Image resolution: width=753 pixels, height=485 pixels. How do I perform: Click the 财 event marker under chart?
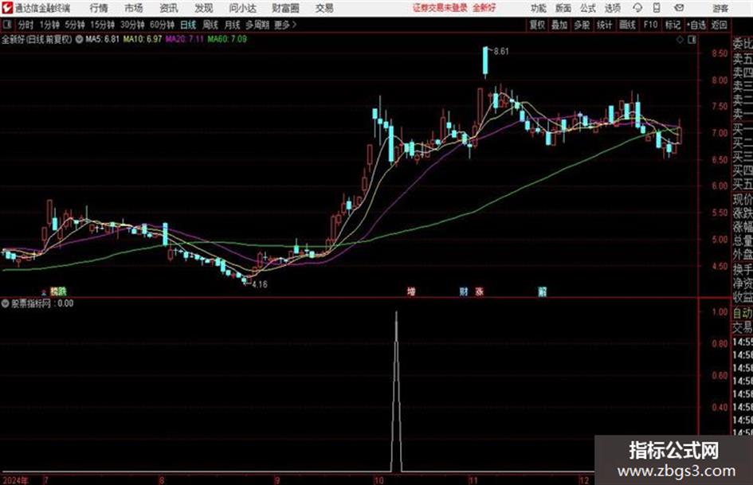click(464, 291)
